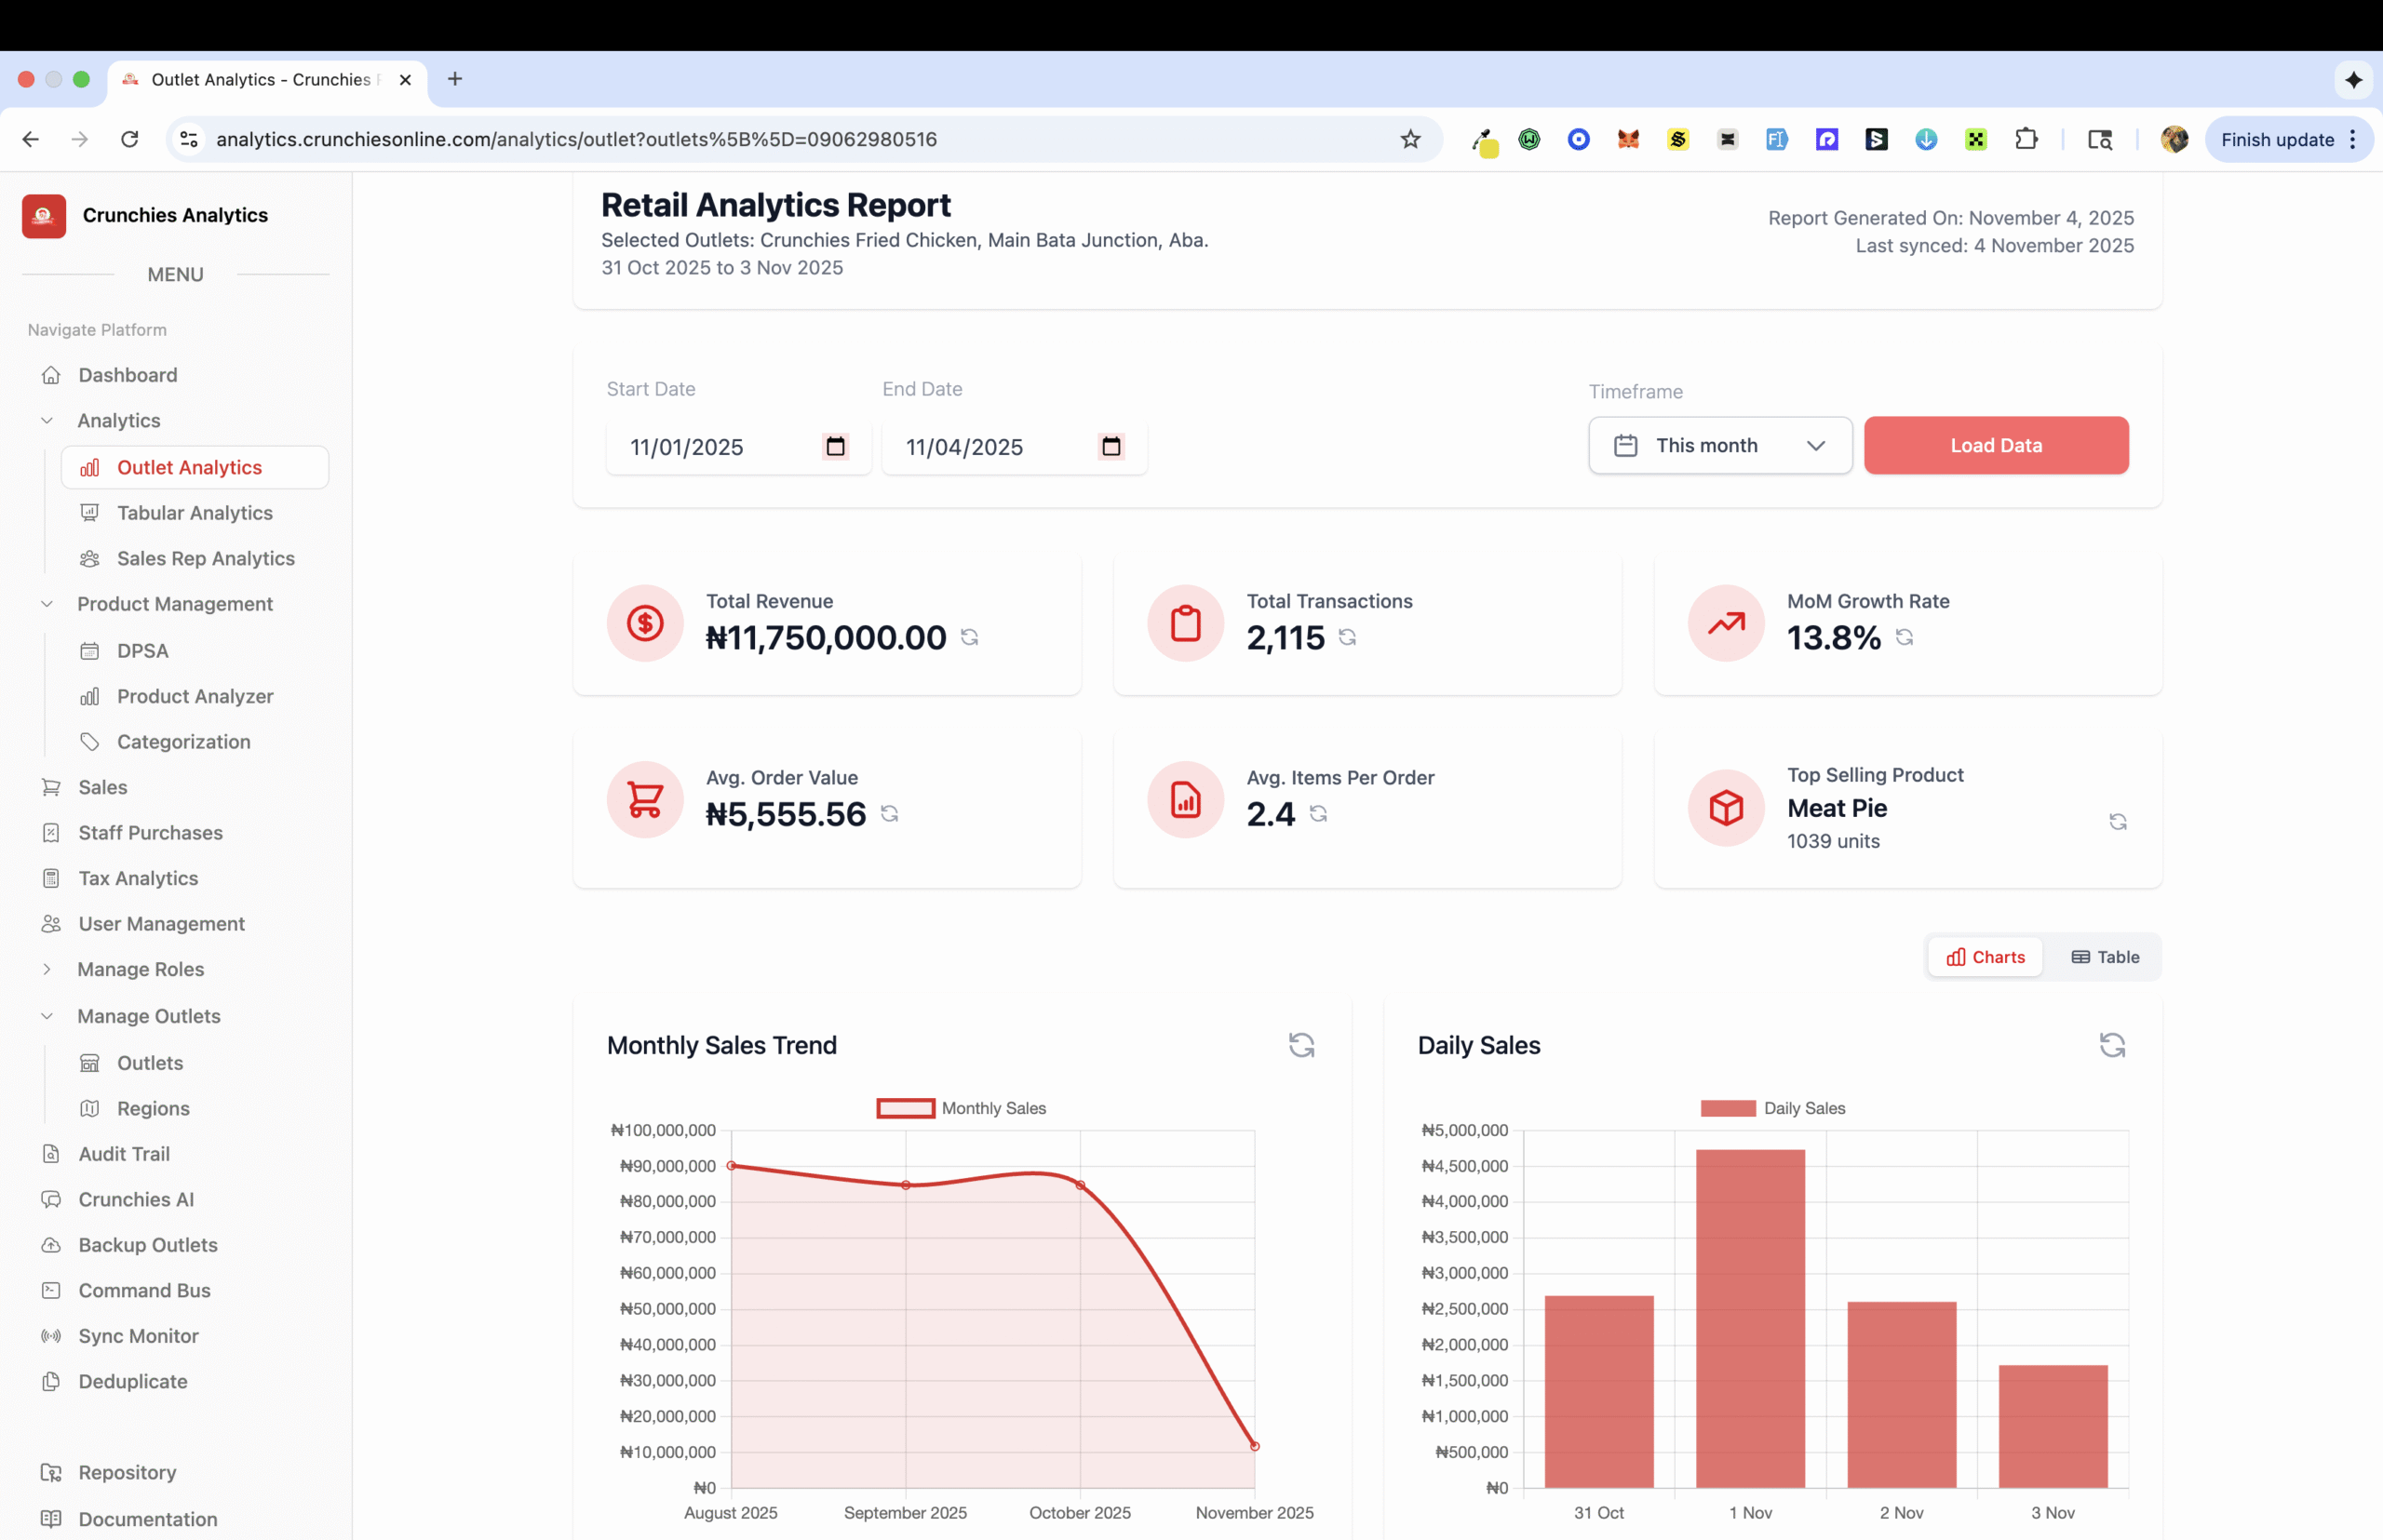2383x1540 pixels.
Task: Open Tabular Analytics page
Action: coord(194,513)
